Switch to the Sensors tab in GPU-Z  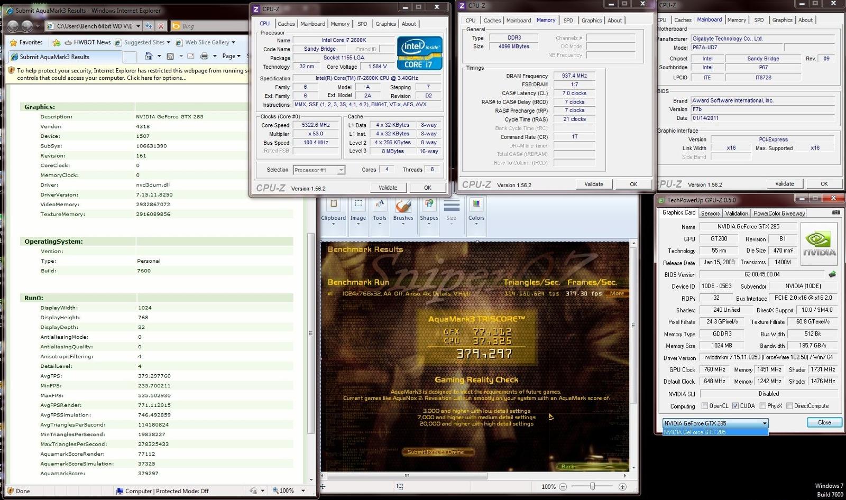[710, 214]
